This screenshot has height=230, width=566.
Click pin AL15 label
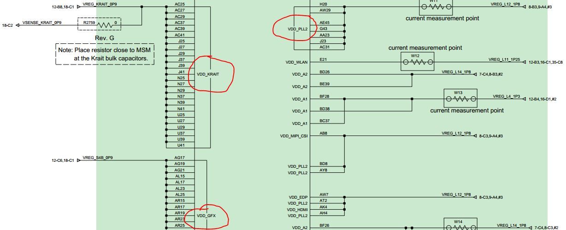pos(180,176)
